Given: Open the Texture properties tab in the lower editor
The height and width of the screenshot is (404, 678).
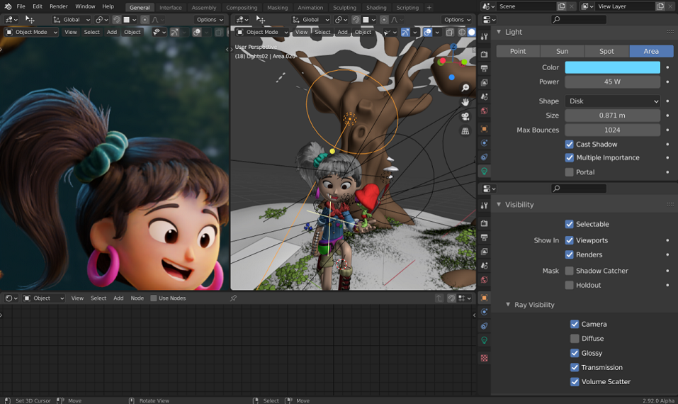Looking at the screenshot, I should (x=485, y=358).
